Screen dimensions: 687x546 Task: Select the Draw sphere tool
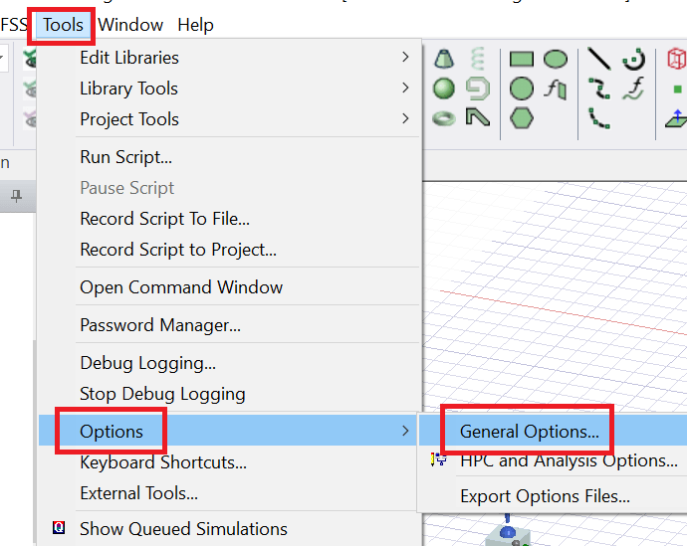click(x=444, y=89)
